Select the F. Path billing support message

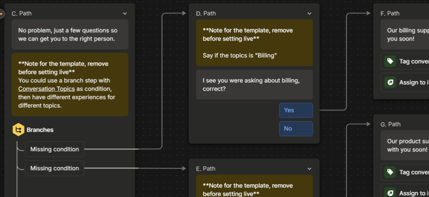(x=404, y=35)
